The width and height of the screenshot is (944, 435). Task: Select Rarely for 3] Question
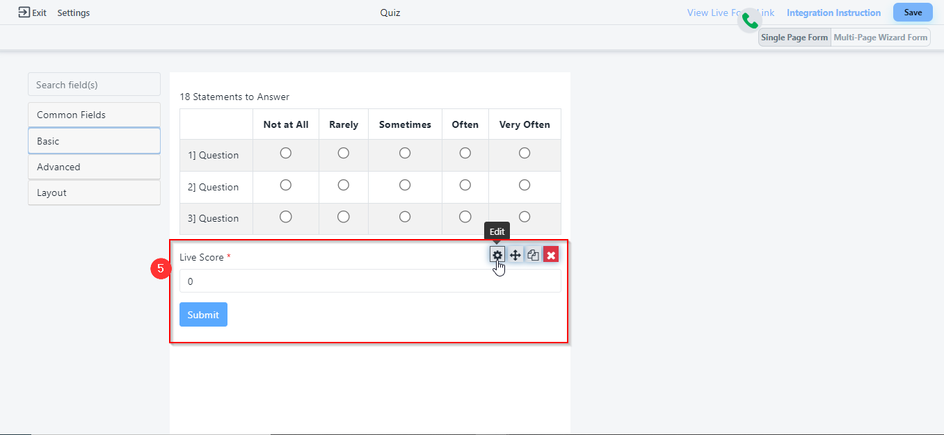click(343, 217)
